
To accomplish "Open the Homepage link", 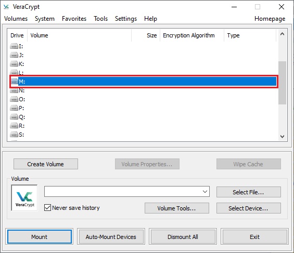I will tap(270, 19).
